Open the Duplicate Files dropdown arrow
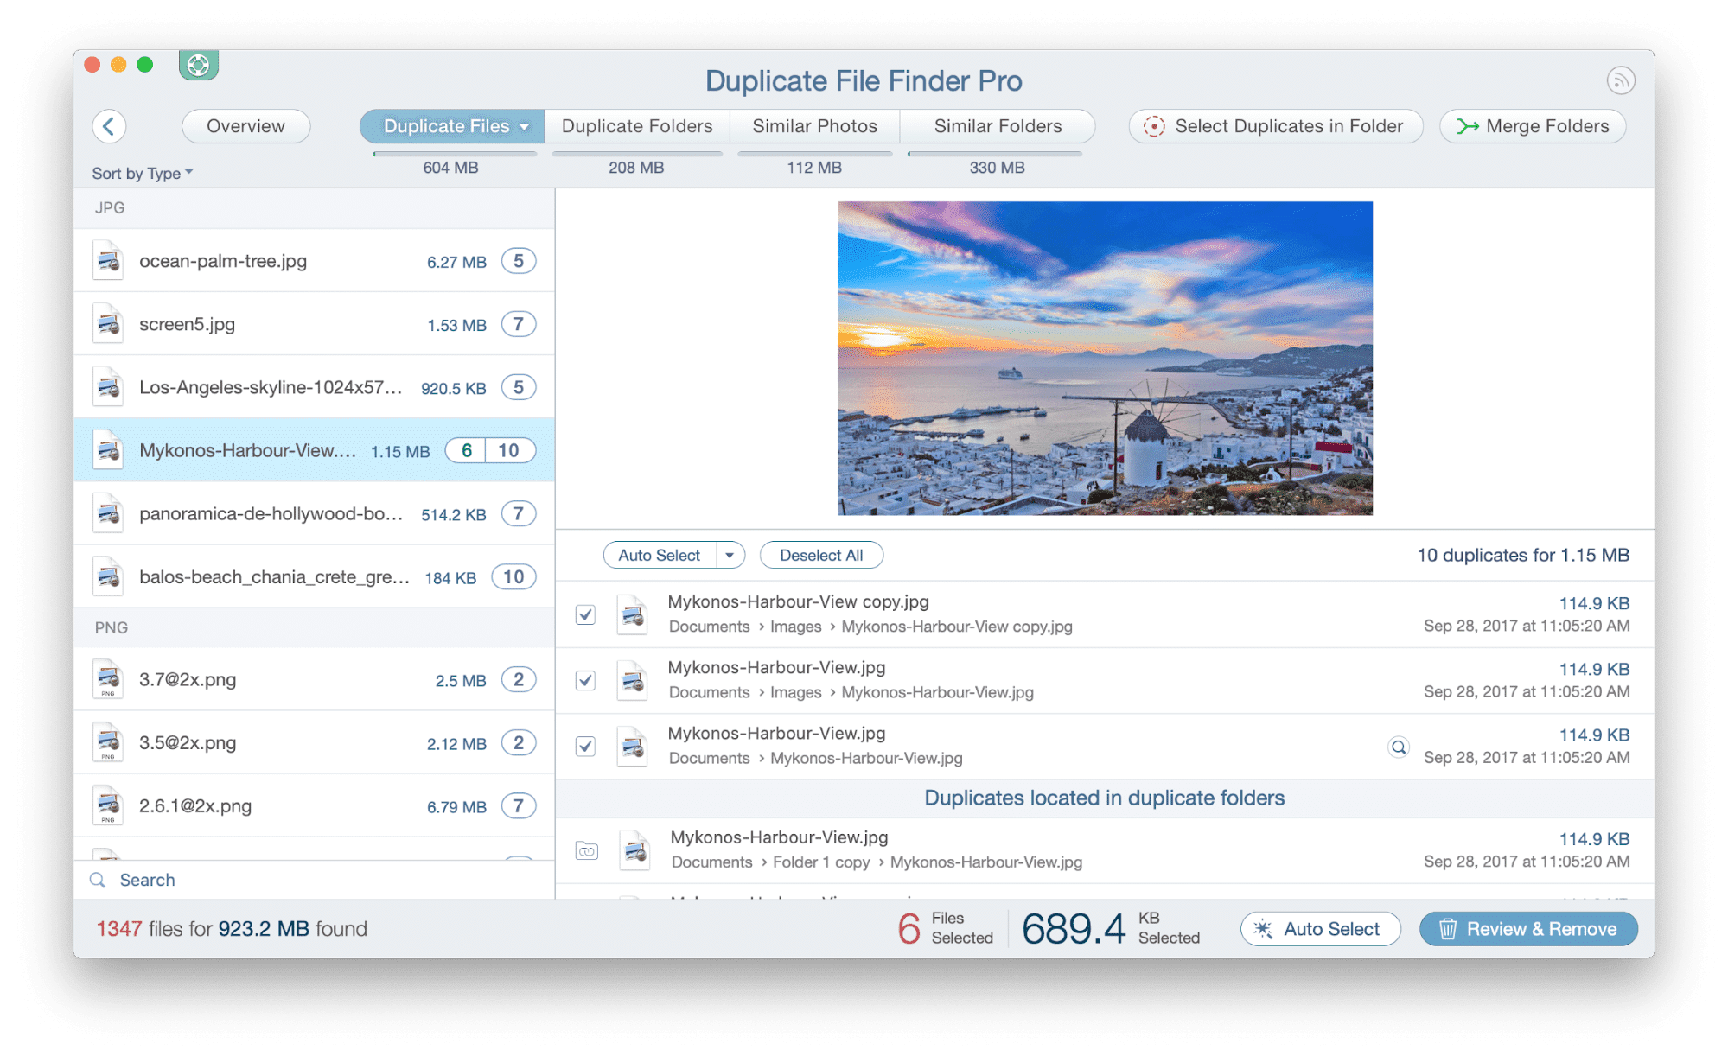The width and height of the screenshot is (1728, 1056). 525,126
